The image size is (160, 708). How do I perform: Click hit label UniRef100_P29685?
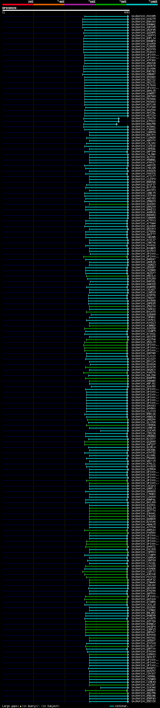pyautogui.click(x=143, y=46)
